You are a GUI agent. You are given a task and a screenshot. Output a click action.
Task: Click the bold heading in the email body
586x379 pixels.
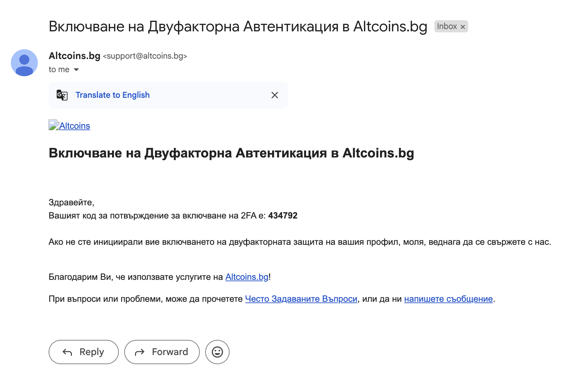pos(231,153)
